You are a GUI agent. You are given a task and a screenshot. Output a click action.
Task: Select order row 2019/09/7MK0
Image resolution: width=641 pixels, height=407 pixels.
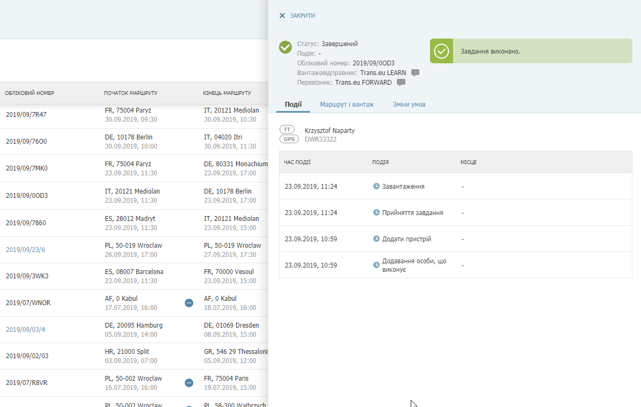tap(134, 168)
